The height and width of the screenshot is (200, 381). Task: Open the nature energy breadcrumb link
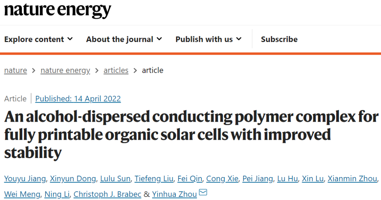(x=65, y=71)
